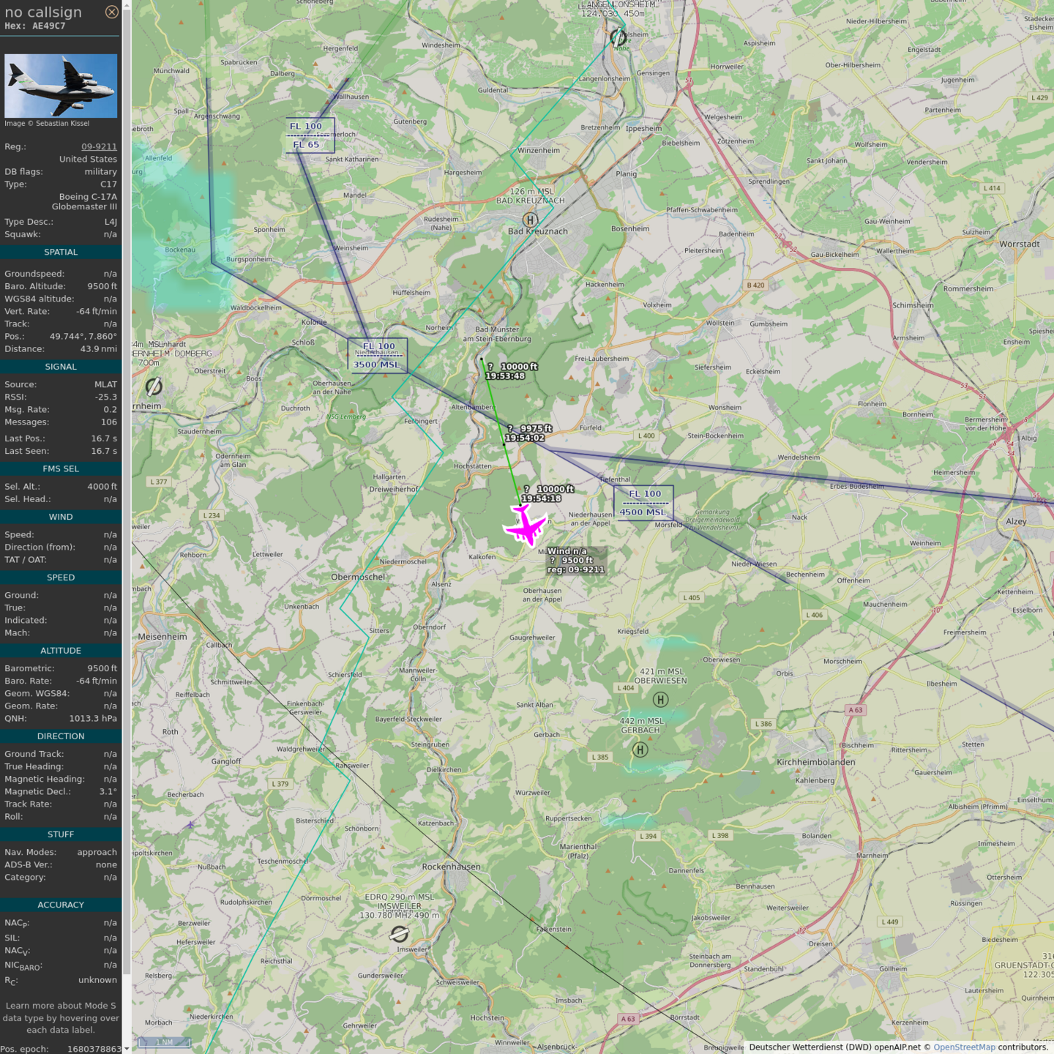Click the Hex AE49C7 identifier text
Image resolution: width=1054 pixels, height=1054 pixels.
tap(35, 26)
